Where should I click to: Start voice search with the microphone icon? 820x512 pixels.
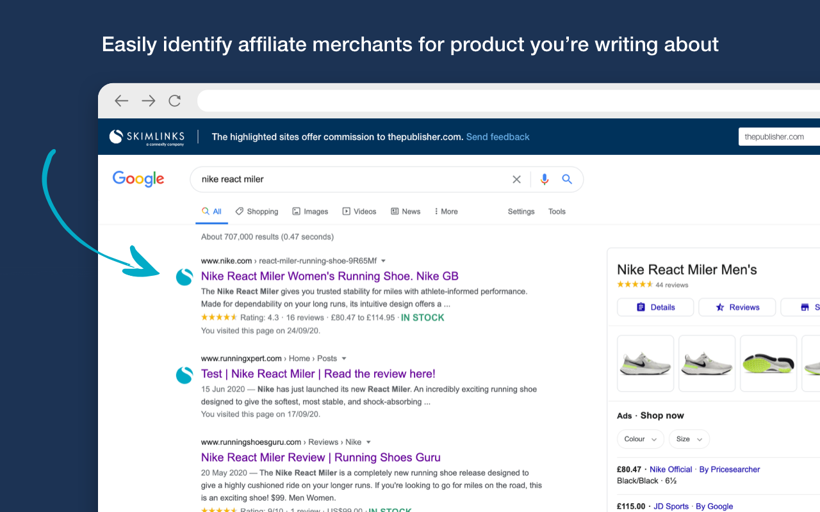click(545, 179)
